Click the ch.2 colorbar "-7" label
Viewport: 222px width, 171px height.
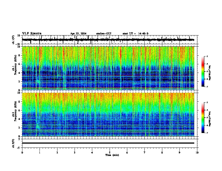point(207,133)
